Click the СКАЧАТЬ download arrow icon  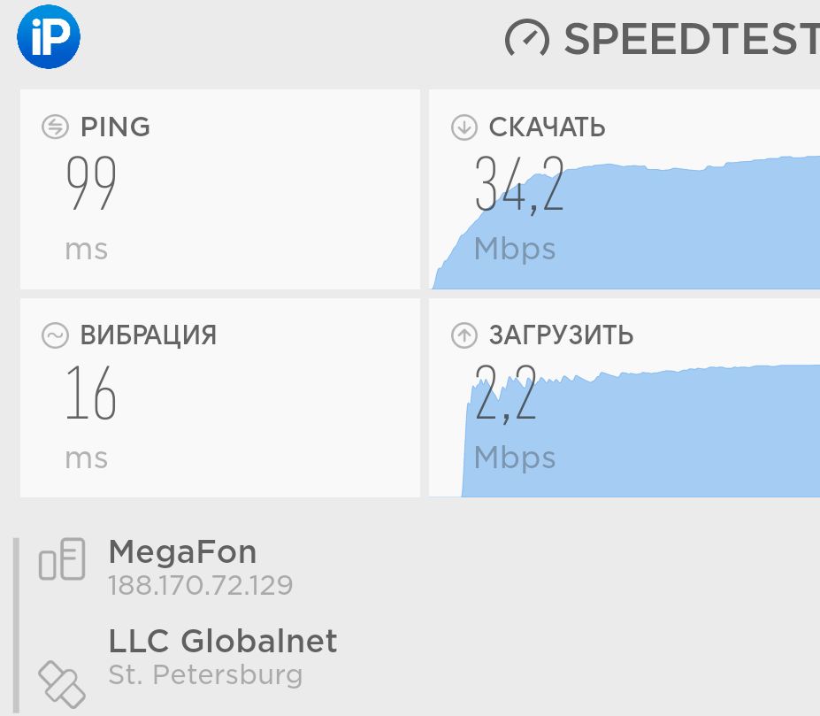(x=464, y=127)
